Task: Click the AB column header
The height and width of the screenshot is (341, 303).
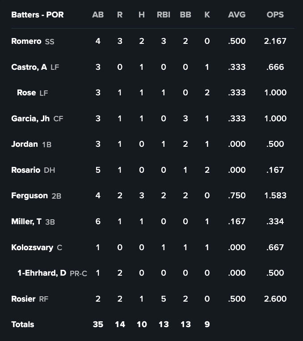Action: tap(98, 15)
